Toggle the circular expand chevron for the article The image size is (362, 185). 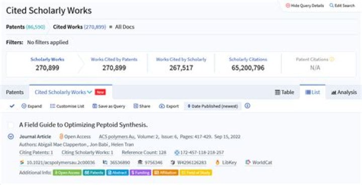[11, 137]
